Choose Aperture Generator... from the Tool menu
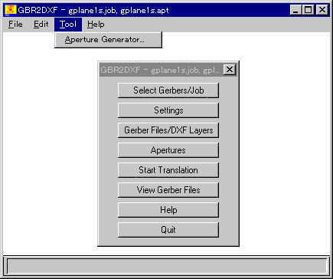 (108, 40)
